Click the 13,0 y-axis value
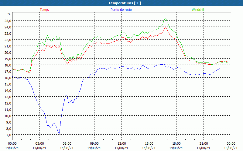The height and width of the screenshot is (151, 243). (8, 97)
